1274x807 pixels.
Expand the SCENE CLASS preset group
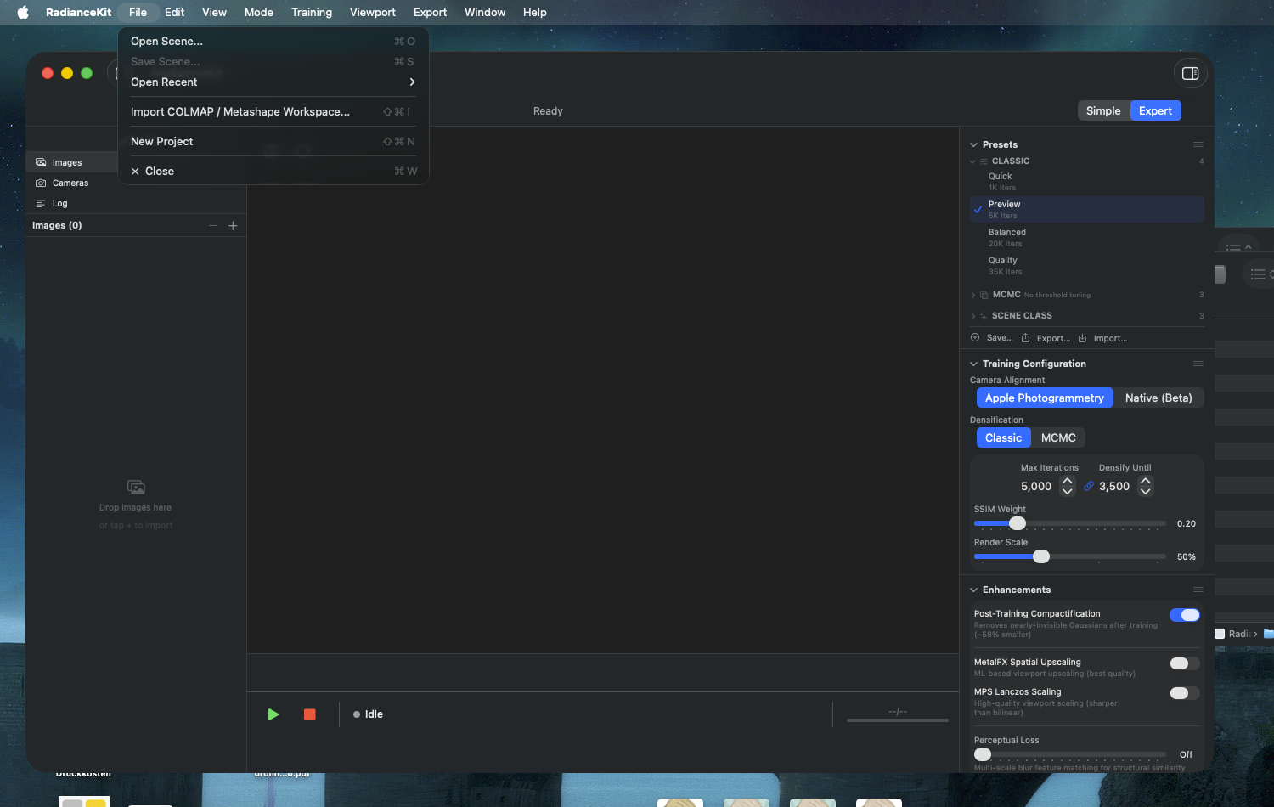[x=972, y=316]
